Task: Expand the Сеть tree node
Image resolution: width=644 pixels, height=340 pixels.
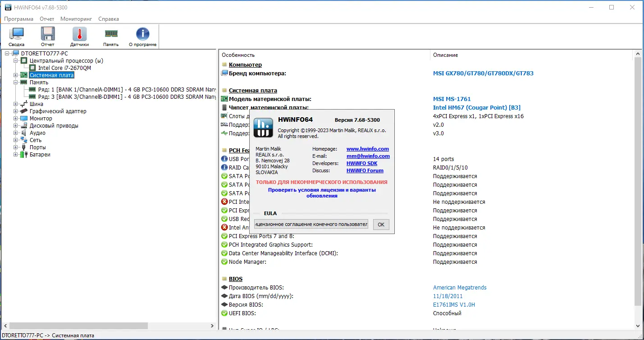Action: coord(16,140)
